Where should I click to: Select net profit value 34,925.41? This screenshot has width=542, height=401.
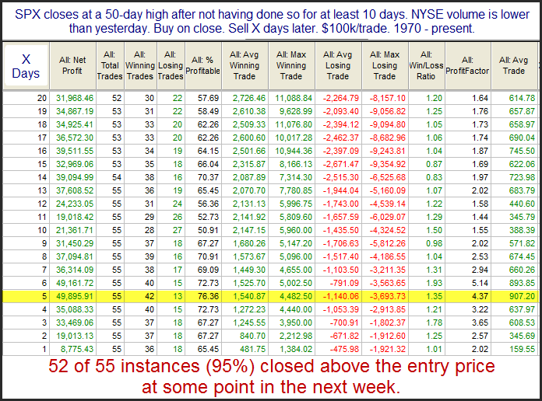pyautogui.click(x=75, y=124)
